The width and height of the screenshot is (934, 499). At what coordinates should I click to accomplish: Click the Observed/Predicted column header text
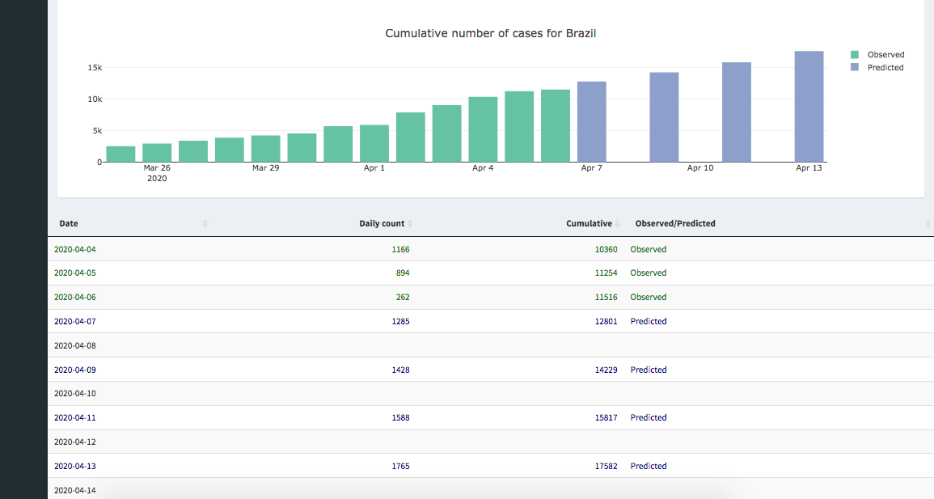coord(675,224)
